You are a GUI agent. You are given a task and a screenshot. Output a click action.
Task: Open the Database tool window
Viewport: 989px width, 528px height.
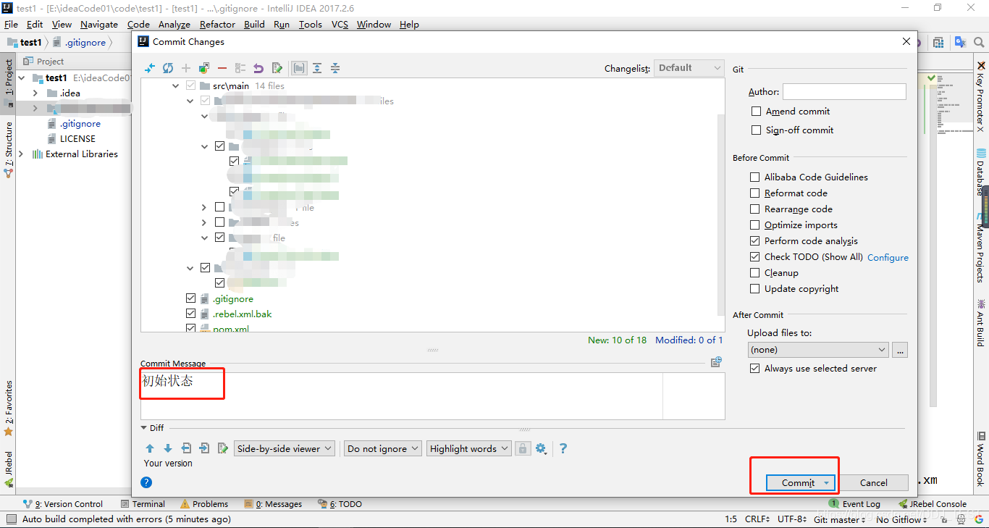click(981, 172)
